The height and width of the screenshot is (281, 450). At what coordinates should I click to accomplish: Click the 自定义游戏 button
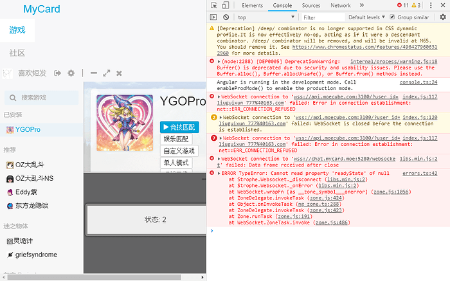(179, 151)
